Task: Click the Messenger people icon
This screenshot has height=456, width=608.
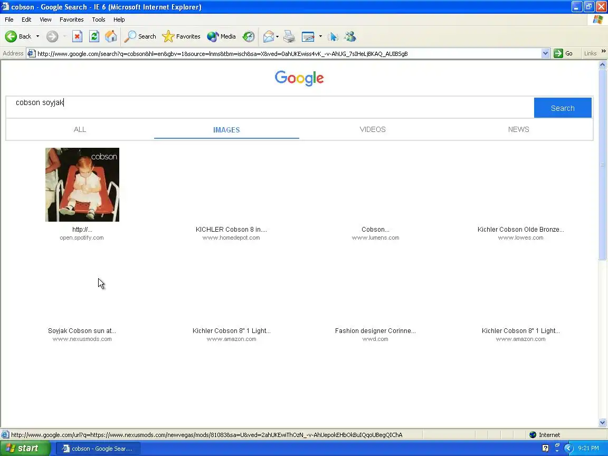Action: 350,36
